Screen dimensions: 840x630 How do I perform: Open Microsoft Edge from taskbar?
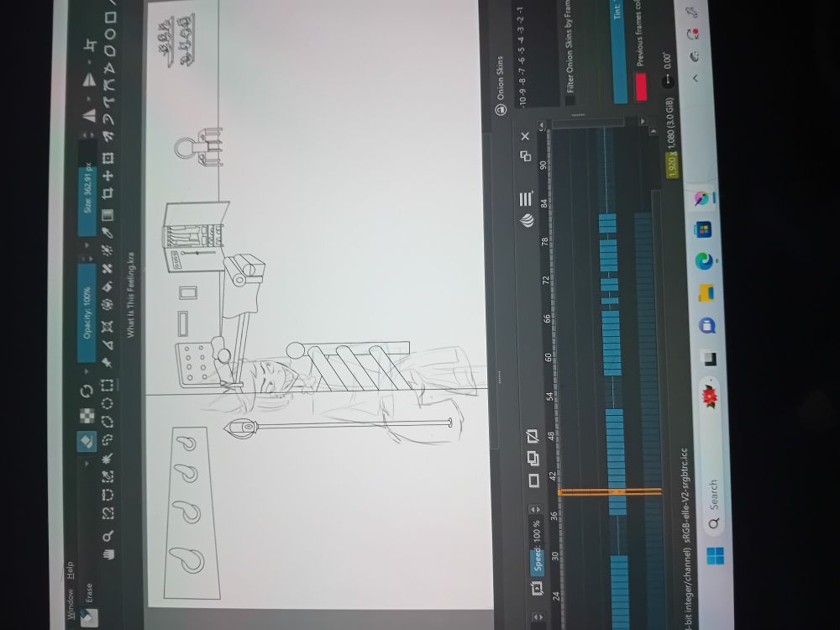[705, 261]
